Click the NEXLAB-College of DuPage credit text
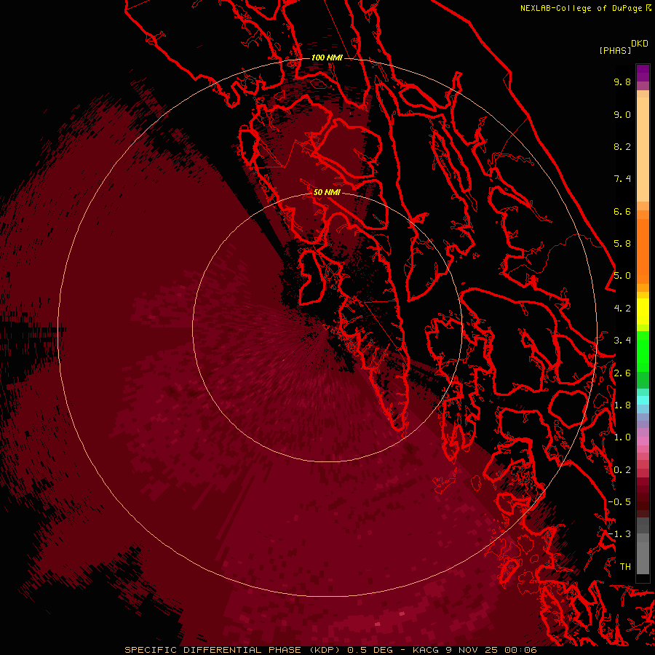Screen dimensions: 655x655 [x=583, y=8]
